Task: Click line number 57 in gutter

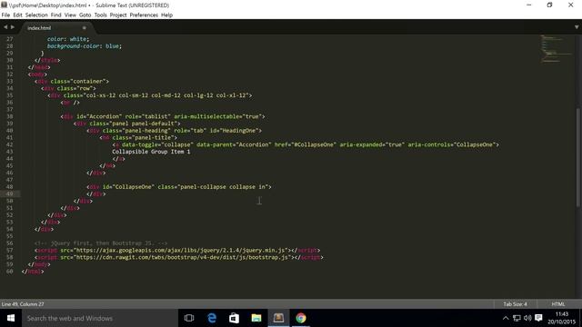Action: 9,251
